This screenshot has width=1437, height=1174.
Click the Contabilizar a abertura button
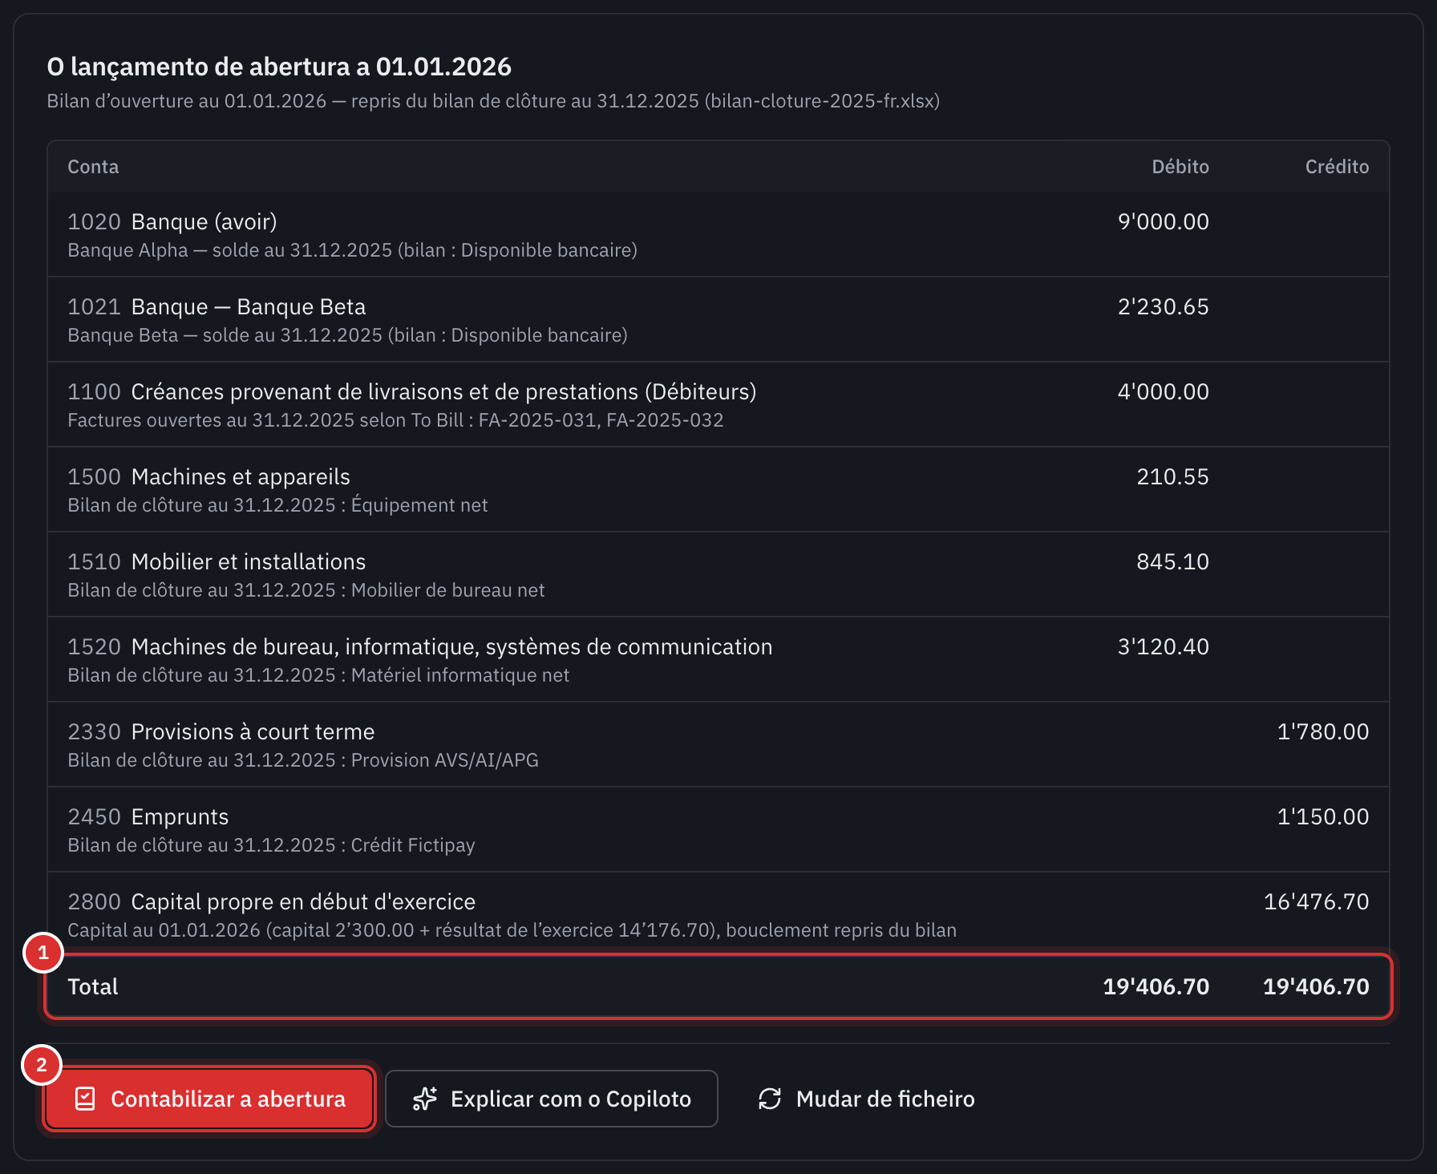[208, 1099]
